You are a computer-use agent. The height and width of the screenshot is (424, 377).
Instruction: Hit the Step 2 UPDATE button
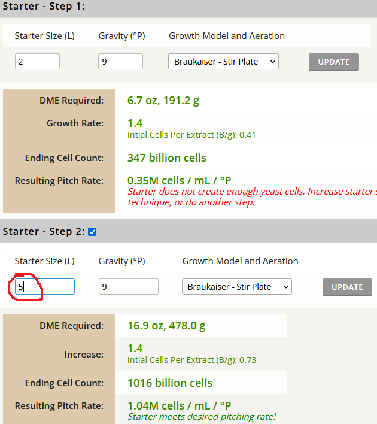(x=347, y=287)
